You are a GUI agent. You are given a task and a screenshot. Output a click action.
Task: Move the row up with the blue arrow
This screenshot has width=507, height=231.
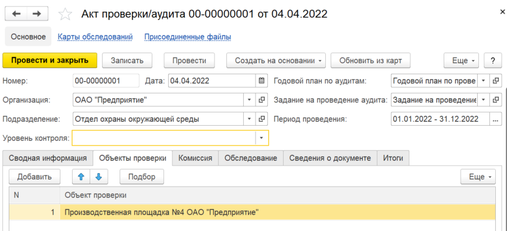coord(81,177)
